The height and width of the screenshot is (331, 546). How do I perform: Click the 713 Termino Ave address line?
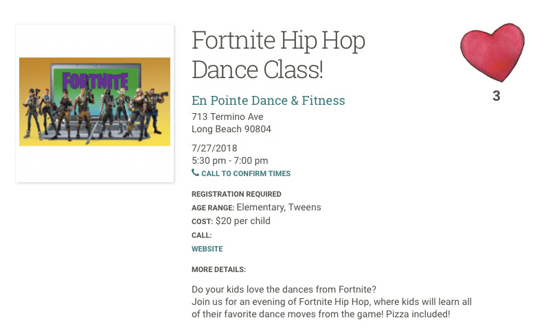(227, 117)
